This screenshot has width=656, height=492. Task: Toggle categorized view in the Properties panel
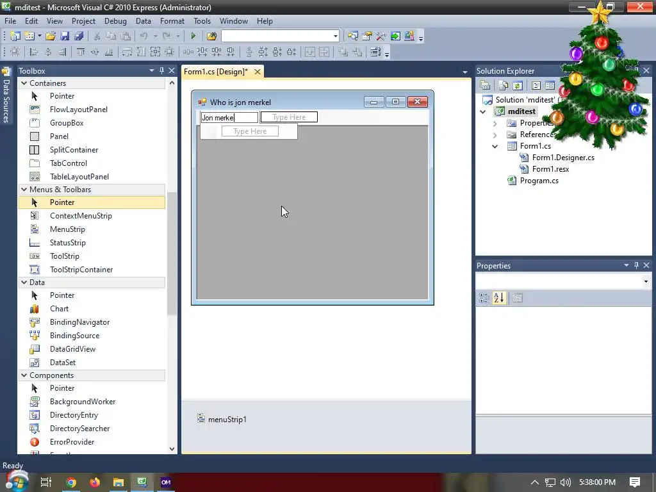coord(484,298)
